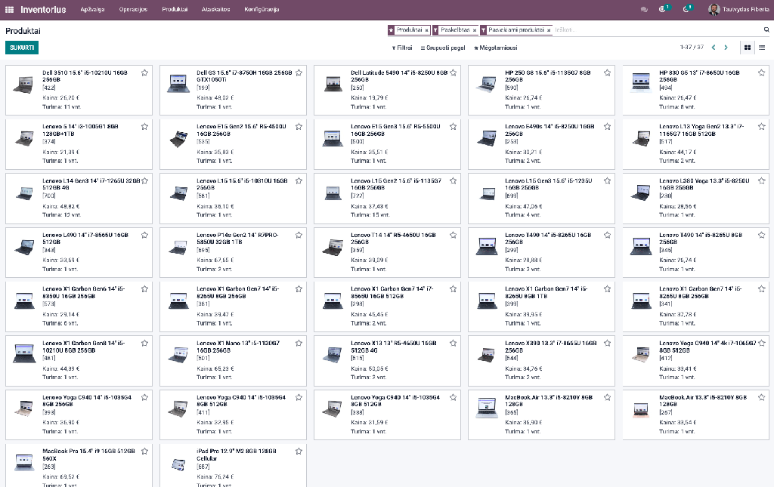Image resolution: width=774 pixels, height=487 pixels.
Task: Open the apps grid menu
Action: (x=8, y=9)
